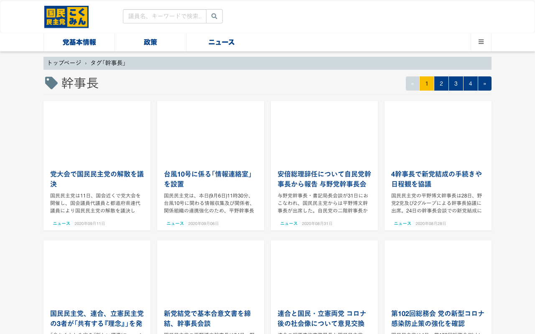Click ニュース tag on 2020年08月31日 card
Image resolution: width=535 pixels, height=334 pixels.
point(289,224)
